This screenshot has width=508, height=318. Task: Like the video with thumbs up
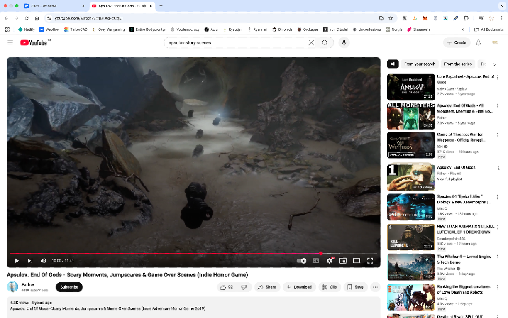(x=227, y=287)
